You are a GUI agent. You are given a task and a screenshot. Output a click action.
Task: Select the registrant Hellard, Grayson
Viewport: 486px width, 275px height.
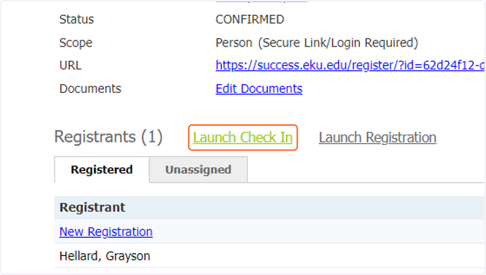(104, 256)
